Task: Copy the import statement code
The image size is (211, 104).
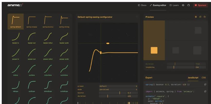Action: point(205,91)
